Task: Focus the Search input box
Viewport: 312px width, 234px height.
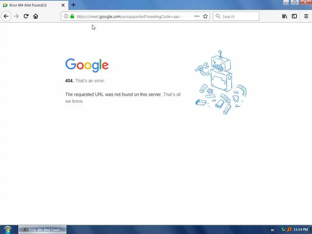Action: pyautogui.click(x=236, y=16)
